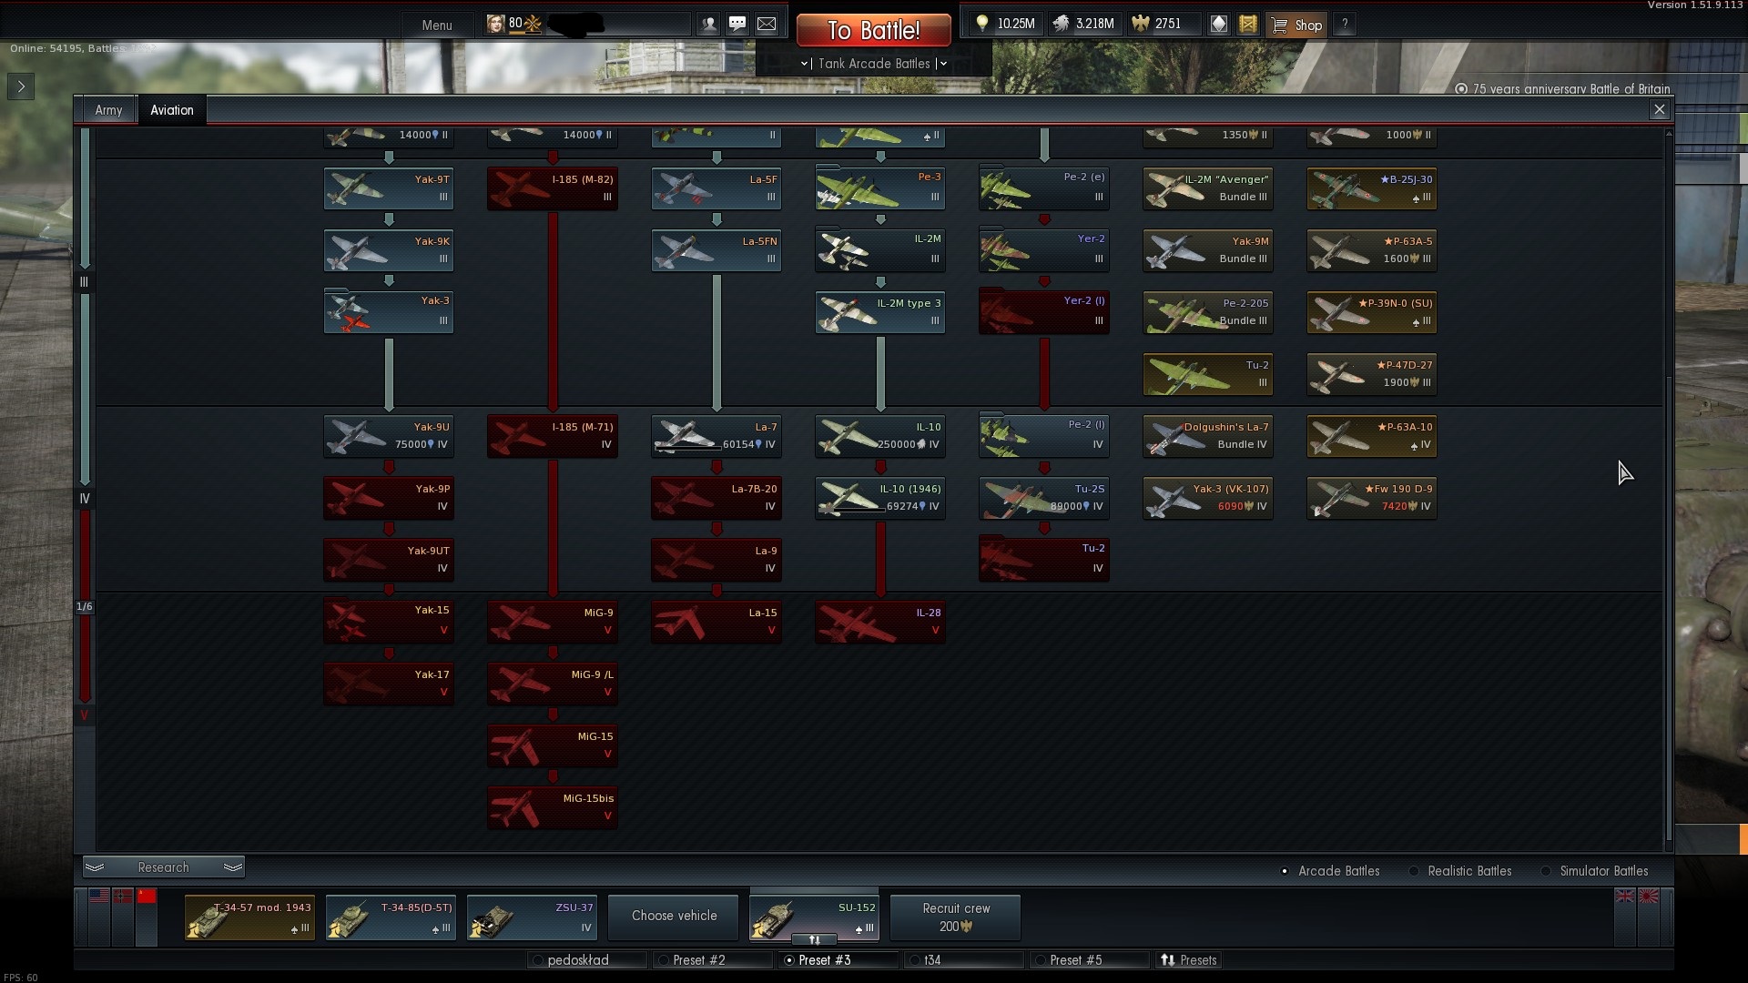Select Simulator Battles mode radio

pos(1546,871)
